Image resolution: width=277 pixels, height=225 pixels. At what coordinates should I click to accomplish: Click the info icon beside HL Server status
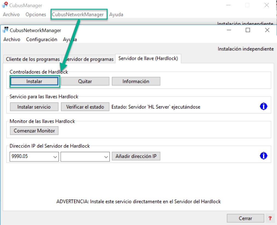[x=263, y=107]
